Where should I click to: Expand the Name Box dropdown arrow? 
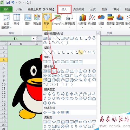tap(34, 38)
